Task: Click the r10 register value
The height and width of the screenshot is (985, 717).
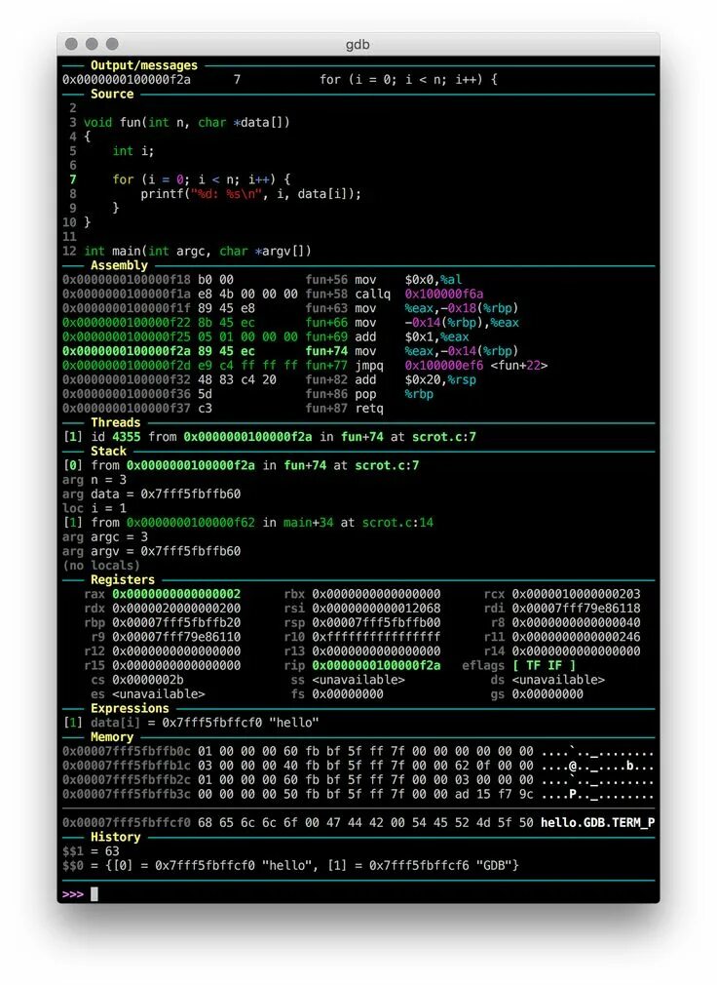Action: point(376,637)
